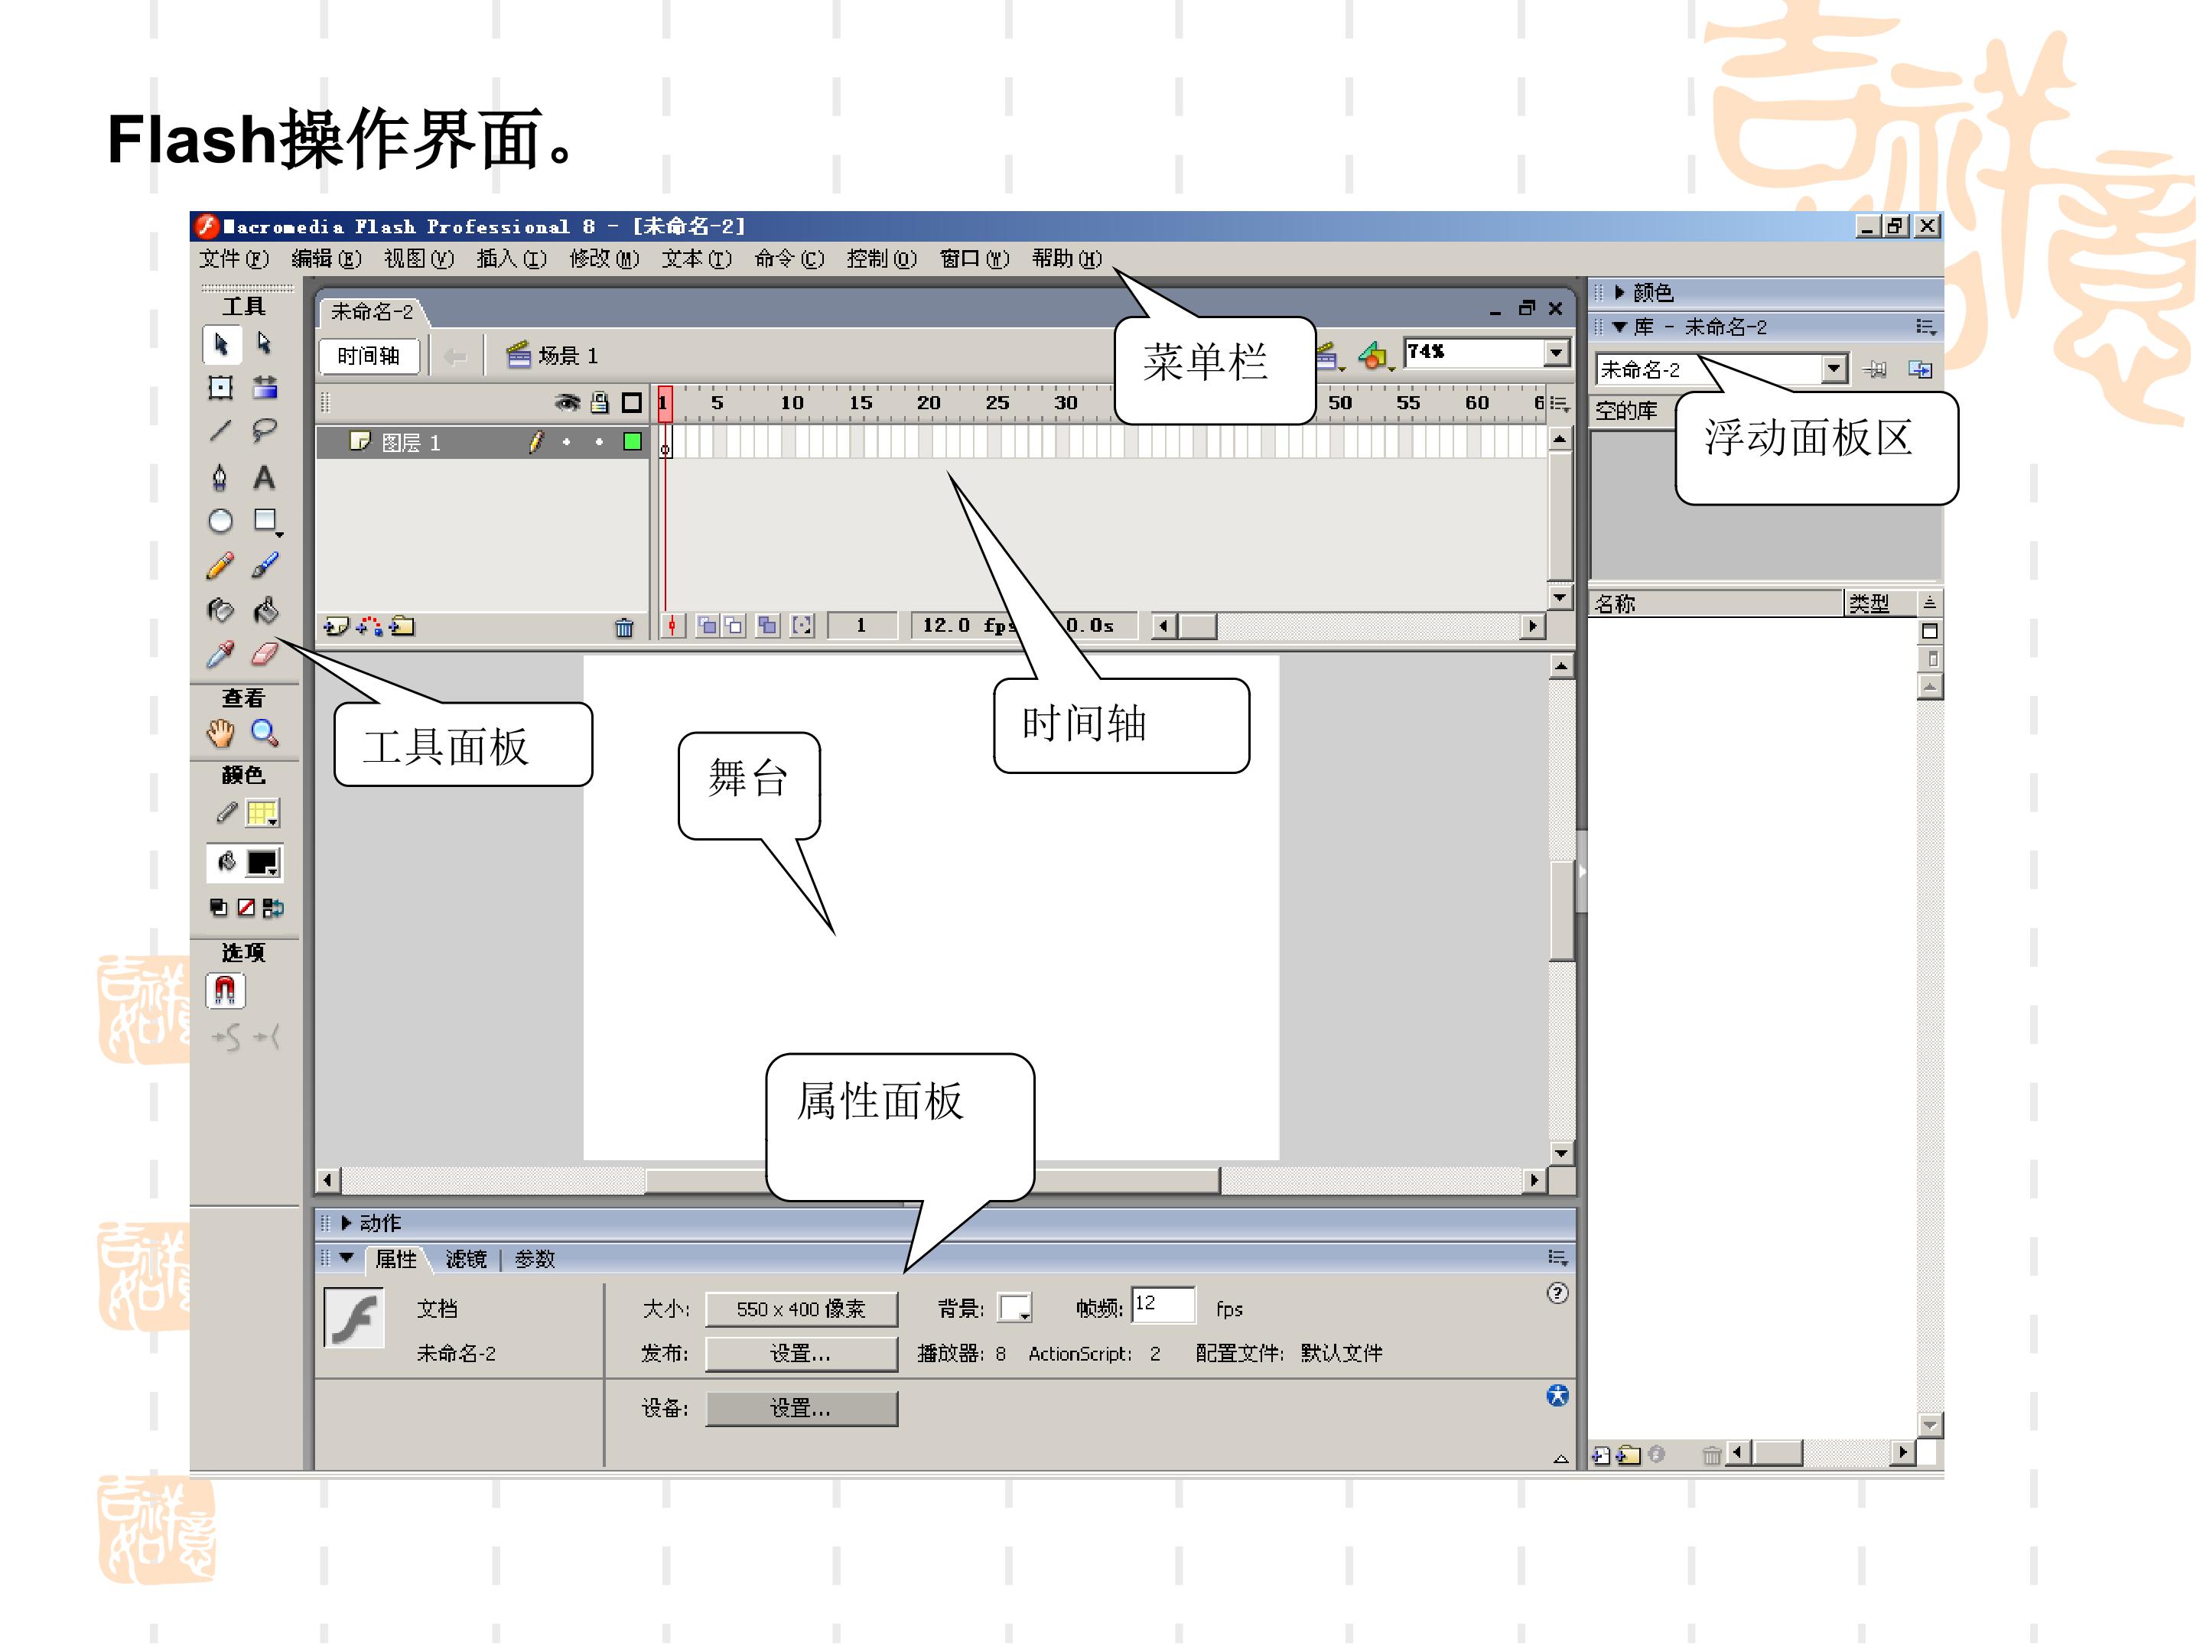This screenshot has height=1652, width=2203.
Task: Select the Pen tool in toolbox
Action: coord(220,478)
